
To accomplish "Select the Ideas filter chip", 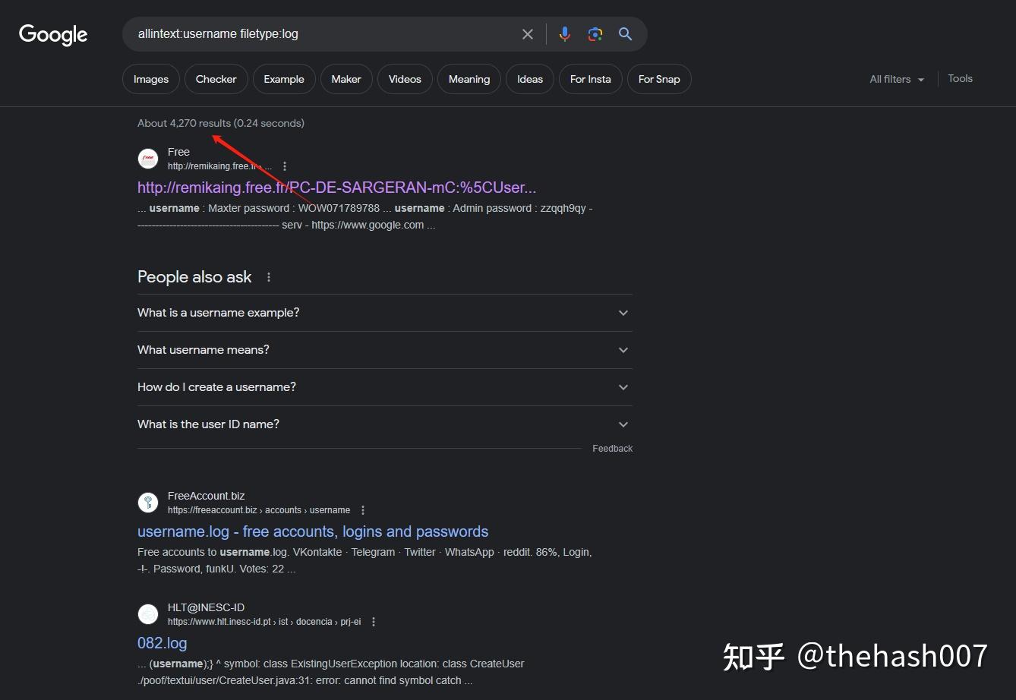I will pyautogui.click(x=530, y=79).
